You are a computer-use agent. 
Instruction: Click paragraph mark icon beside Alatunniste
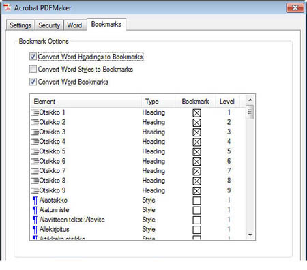coord(35,211)
